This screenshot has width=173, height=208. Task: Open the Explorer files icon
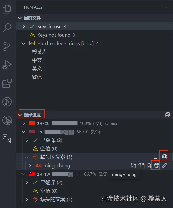click(x=7, y=9)
